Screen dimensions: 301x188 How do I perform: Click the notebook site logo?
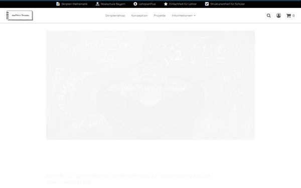(20, 16)
